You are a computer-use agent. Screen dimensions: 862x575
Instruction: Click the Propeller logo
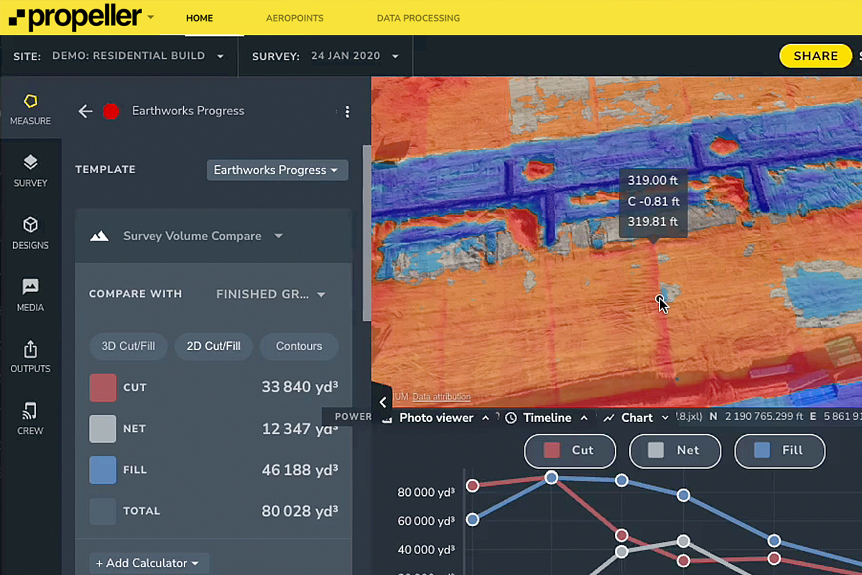(75, 17)
